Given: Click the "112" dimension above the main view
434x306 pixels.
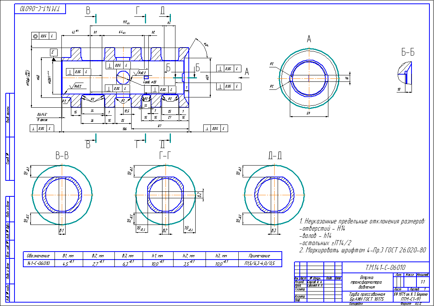Looking at the screenshot, I should coord(127,22).
